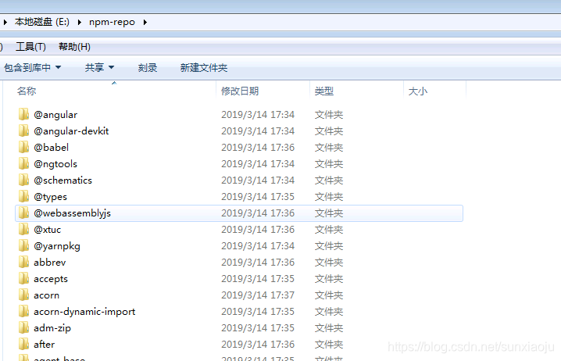Open the 包含到库中 dropdown
561x361 pixels.
[x=32, y=67]
